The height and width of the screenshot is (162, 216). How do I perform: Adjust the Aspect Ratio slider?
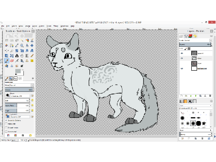pos(18,106)
